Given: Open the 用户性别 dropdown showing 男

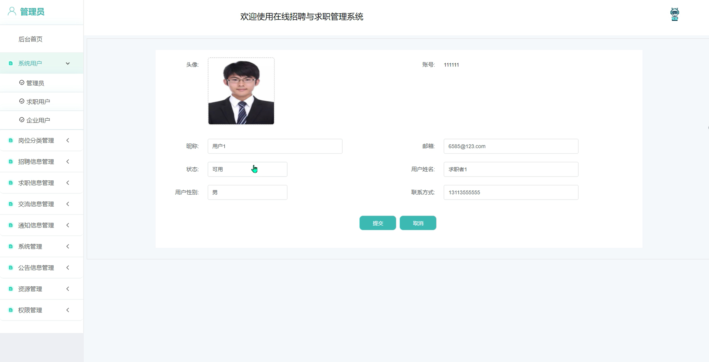Looking at the screenshot, I should coord(247,192).
